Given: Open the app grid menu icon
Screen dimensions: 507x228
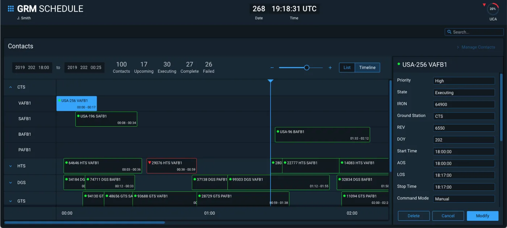Looking at the screenshot, I should coord(11,9).
